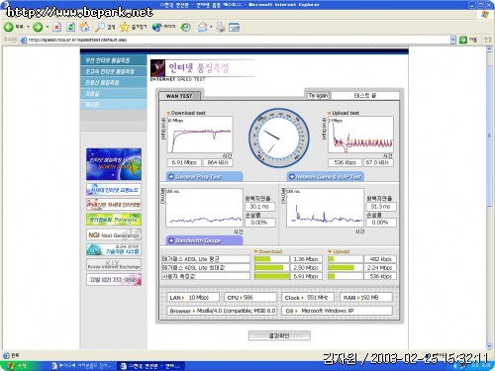
Task: Click the IE Back arrow button
Action: 9,27
